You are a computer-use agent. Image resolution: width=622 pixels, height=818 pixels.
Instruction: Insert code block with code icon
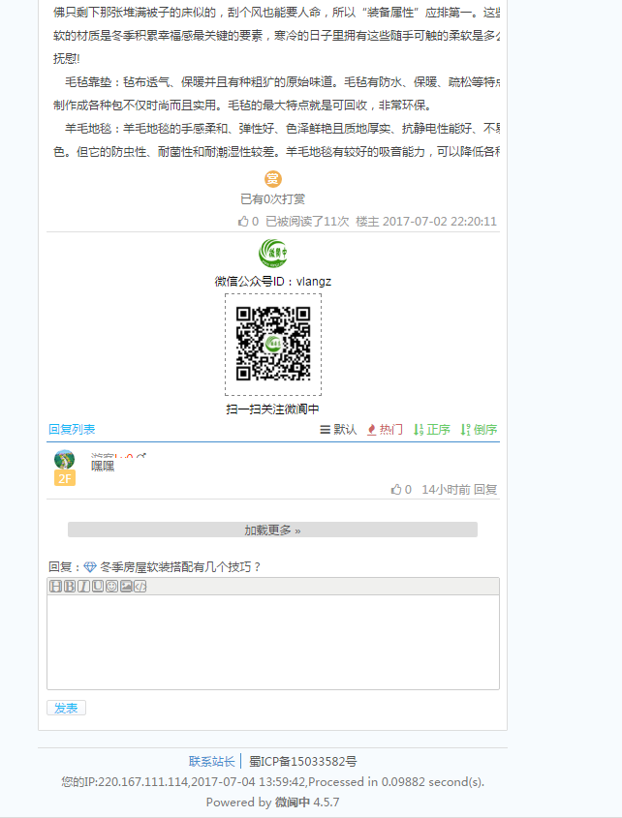[140, 587]
